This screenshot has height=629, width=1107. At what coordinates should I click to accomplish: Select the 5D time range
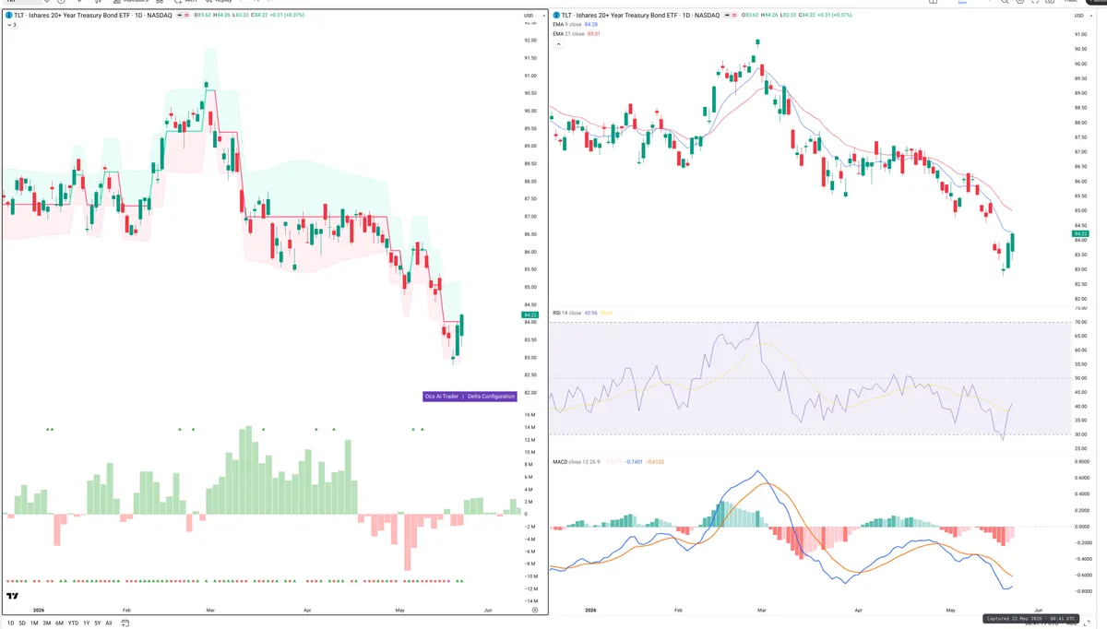click(x=22, y=623)
